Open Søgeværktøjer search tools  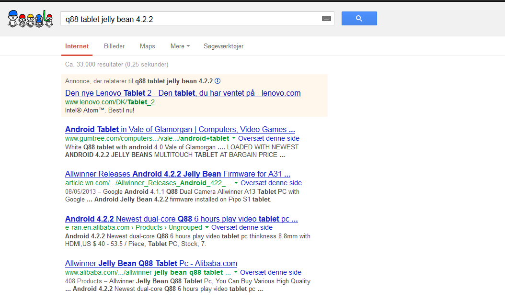pyautogui.click(x=224, y=46)
